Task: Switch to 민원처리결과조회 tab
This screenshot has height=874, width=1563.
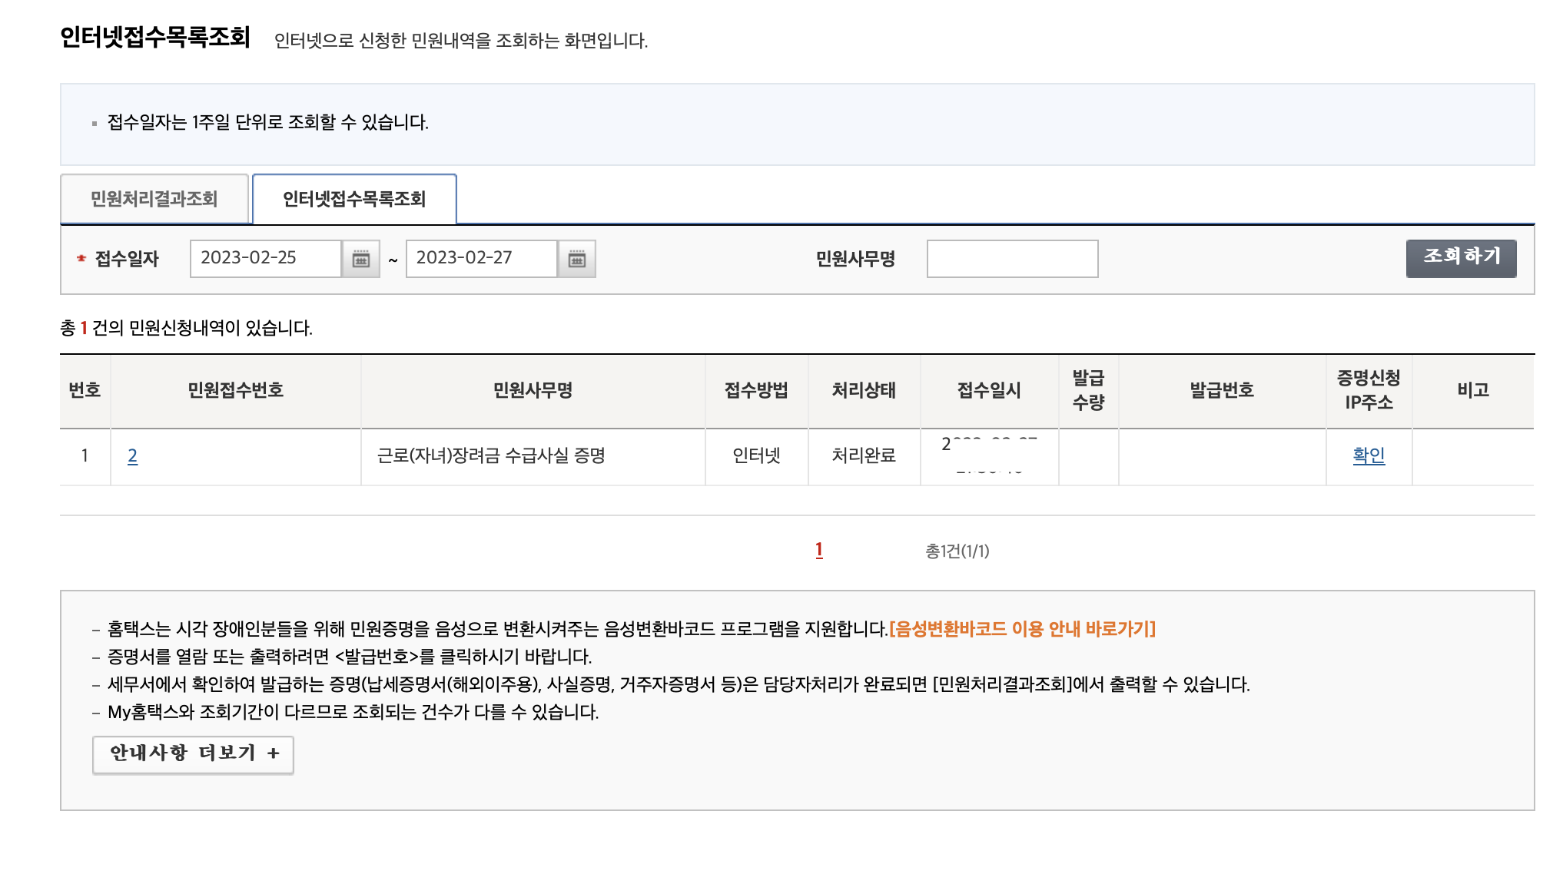Action: [154, 199]
